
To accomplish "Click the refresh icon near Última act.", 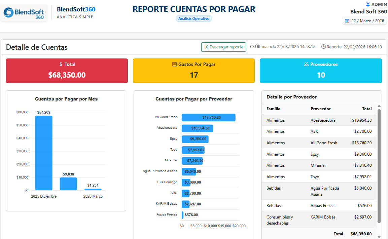I will click(252, 46).
